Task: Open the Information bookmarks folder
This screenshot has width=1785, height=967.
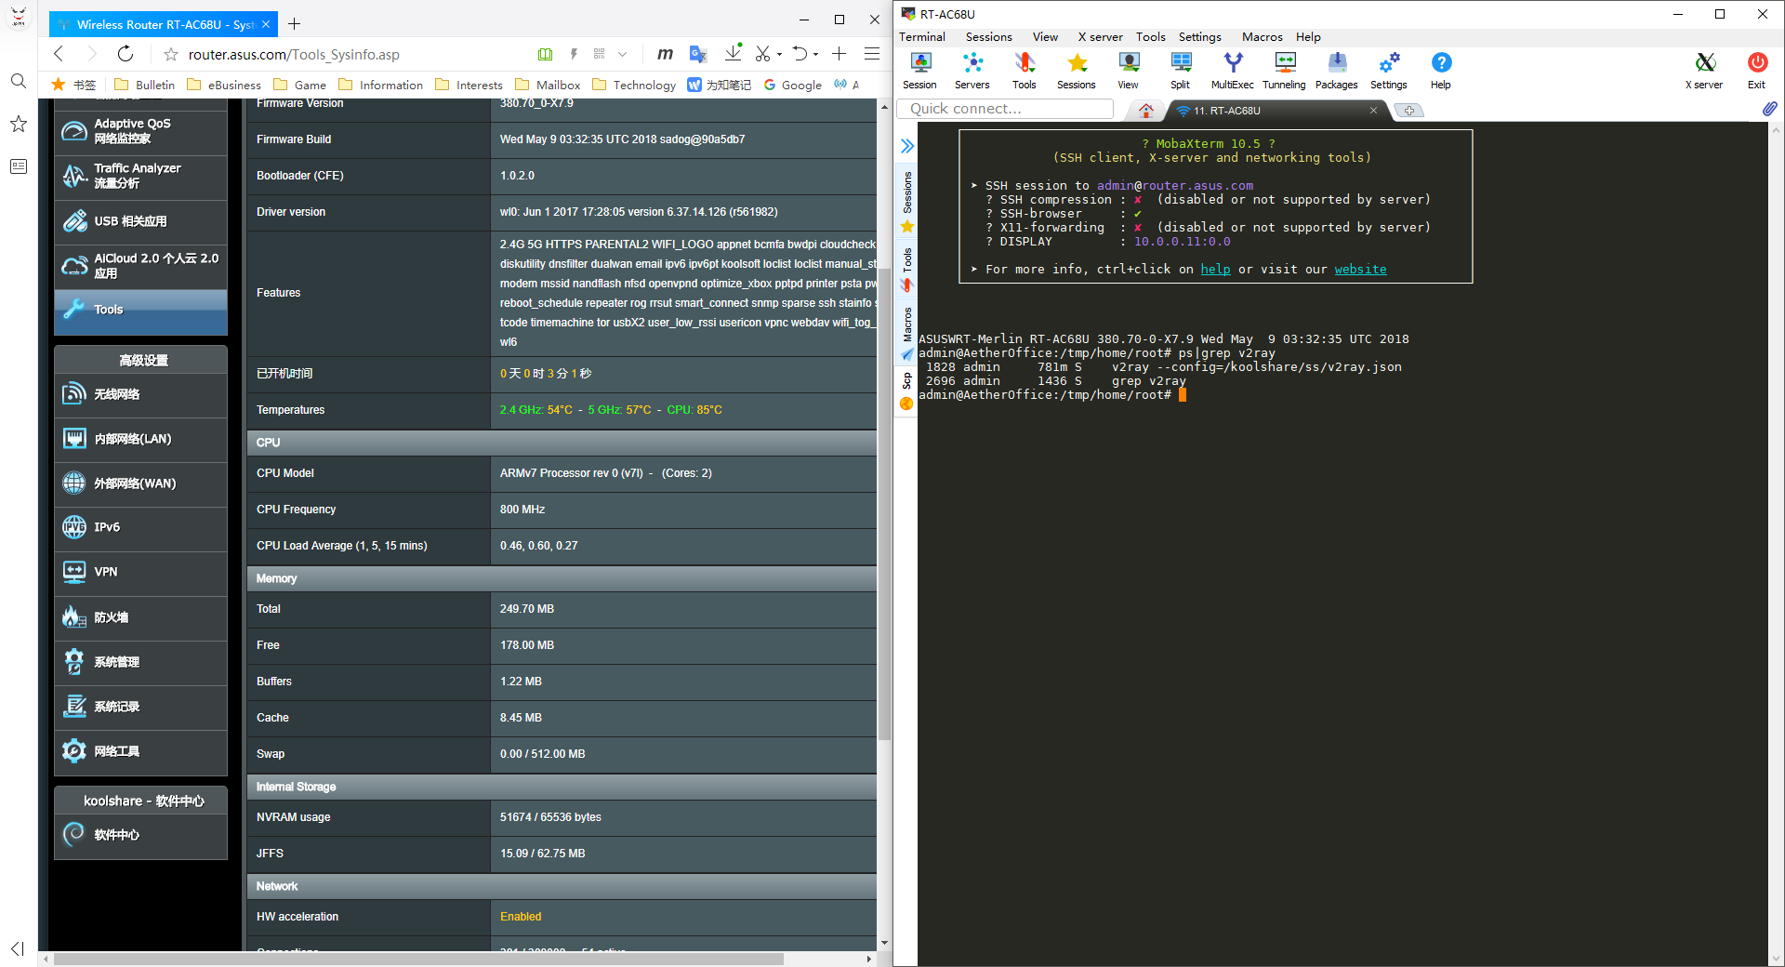Action: click(x=380, y=85)
